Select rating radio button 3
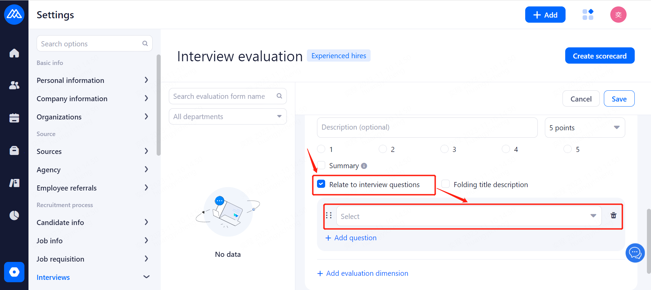The image size is (651, 290). pos(444,149)
